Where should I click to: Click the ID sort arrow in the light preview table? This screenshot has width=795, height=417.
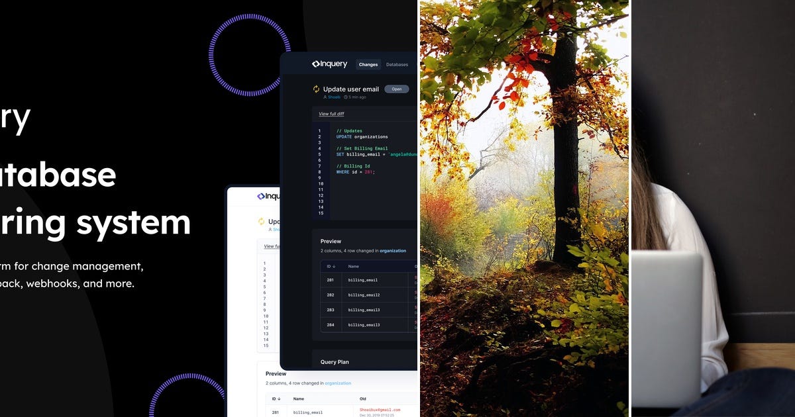point(278,398)
